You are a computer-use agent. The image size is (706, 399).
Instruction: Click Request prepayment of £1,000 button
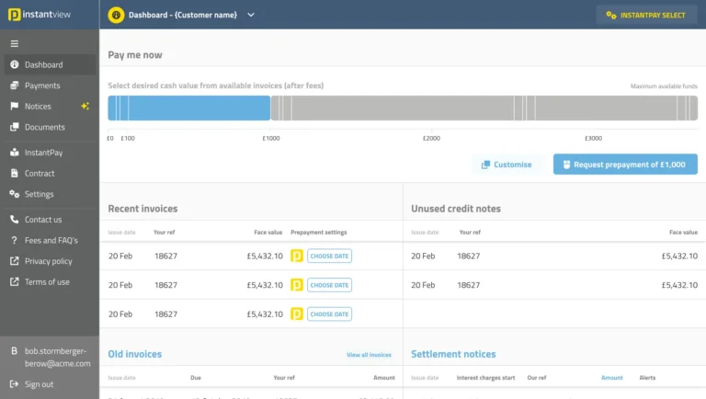pyautogui.click(x=624, y=165)
